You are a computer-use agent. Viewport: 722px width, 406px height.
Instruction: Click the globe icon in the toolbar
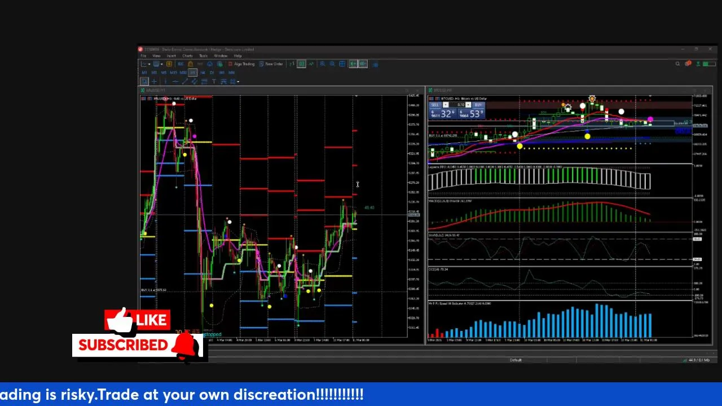(220, 64)
